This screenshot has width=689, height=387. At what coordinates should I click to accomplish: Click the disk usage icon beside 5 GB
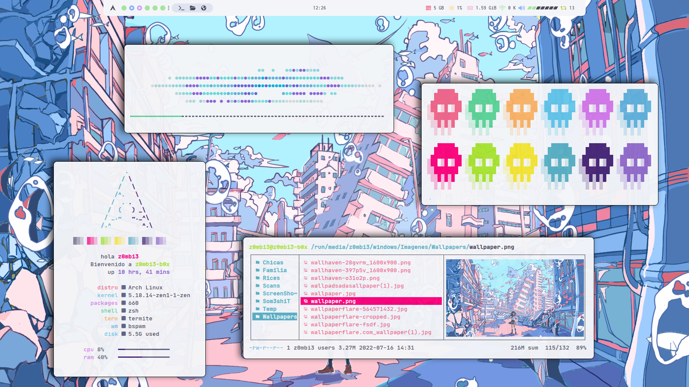pos(428,8)
